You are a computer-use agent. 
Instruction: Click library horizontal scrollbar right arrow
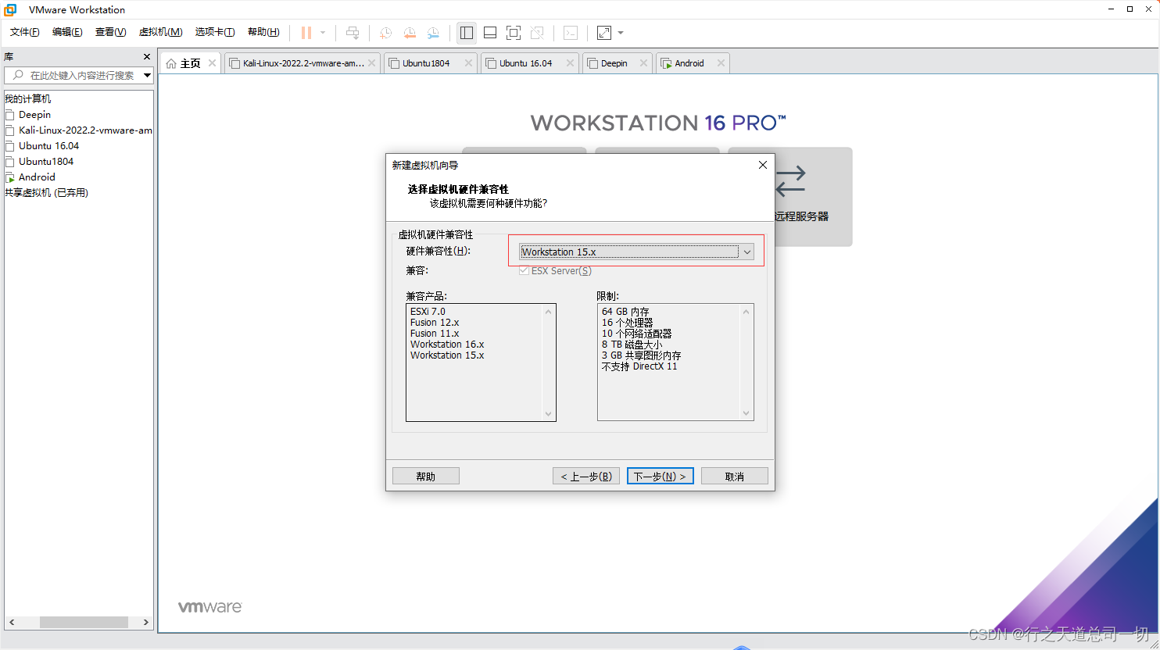(x=146, y=622)
